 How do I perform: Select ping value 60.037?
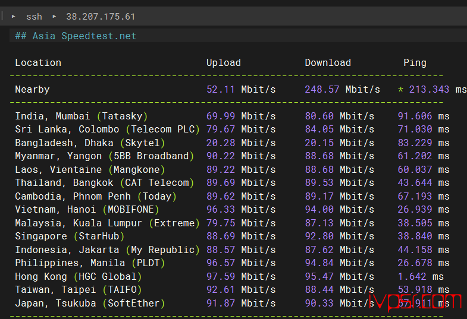click(415, 170)
